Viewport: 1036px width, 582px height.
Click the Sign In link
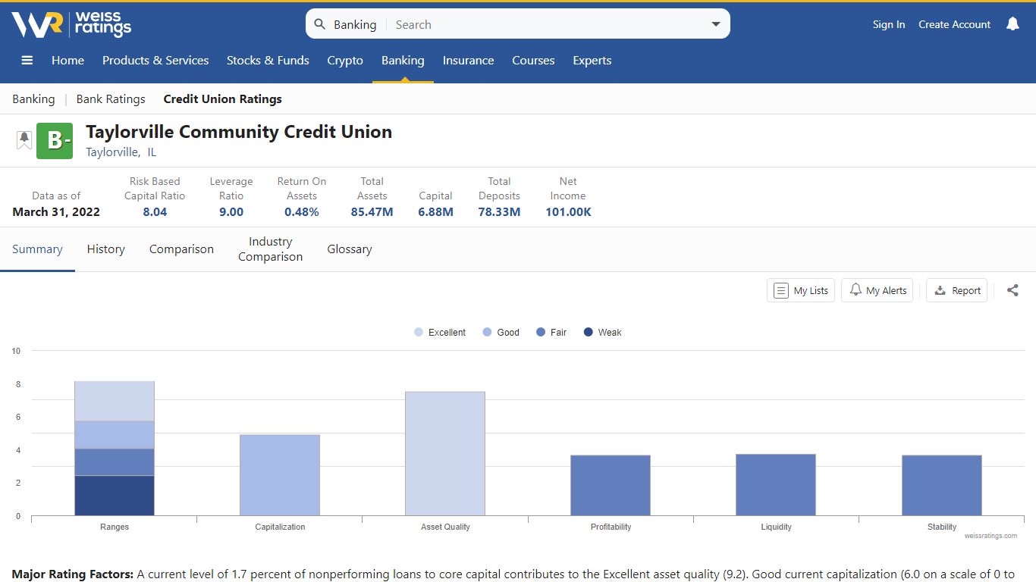click(889, 24)
